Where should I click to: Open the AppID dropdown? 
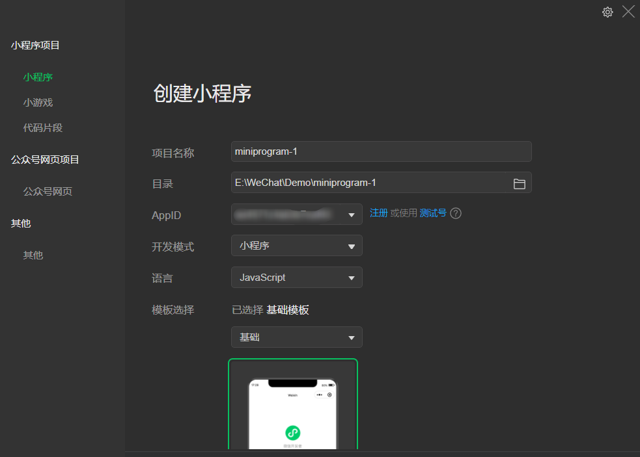297,215
